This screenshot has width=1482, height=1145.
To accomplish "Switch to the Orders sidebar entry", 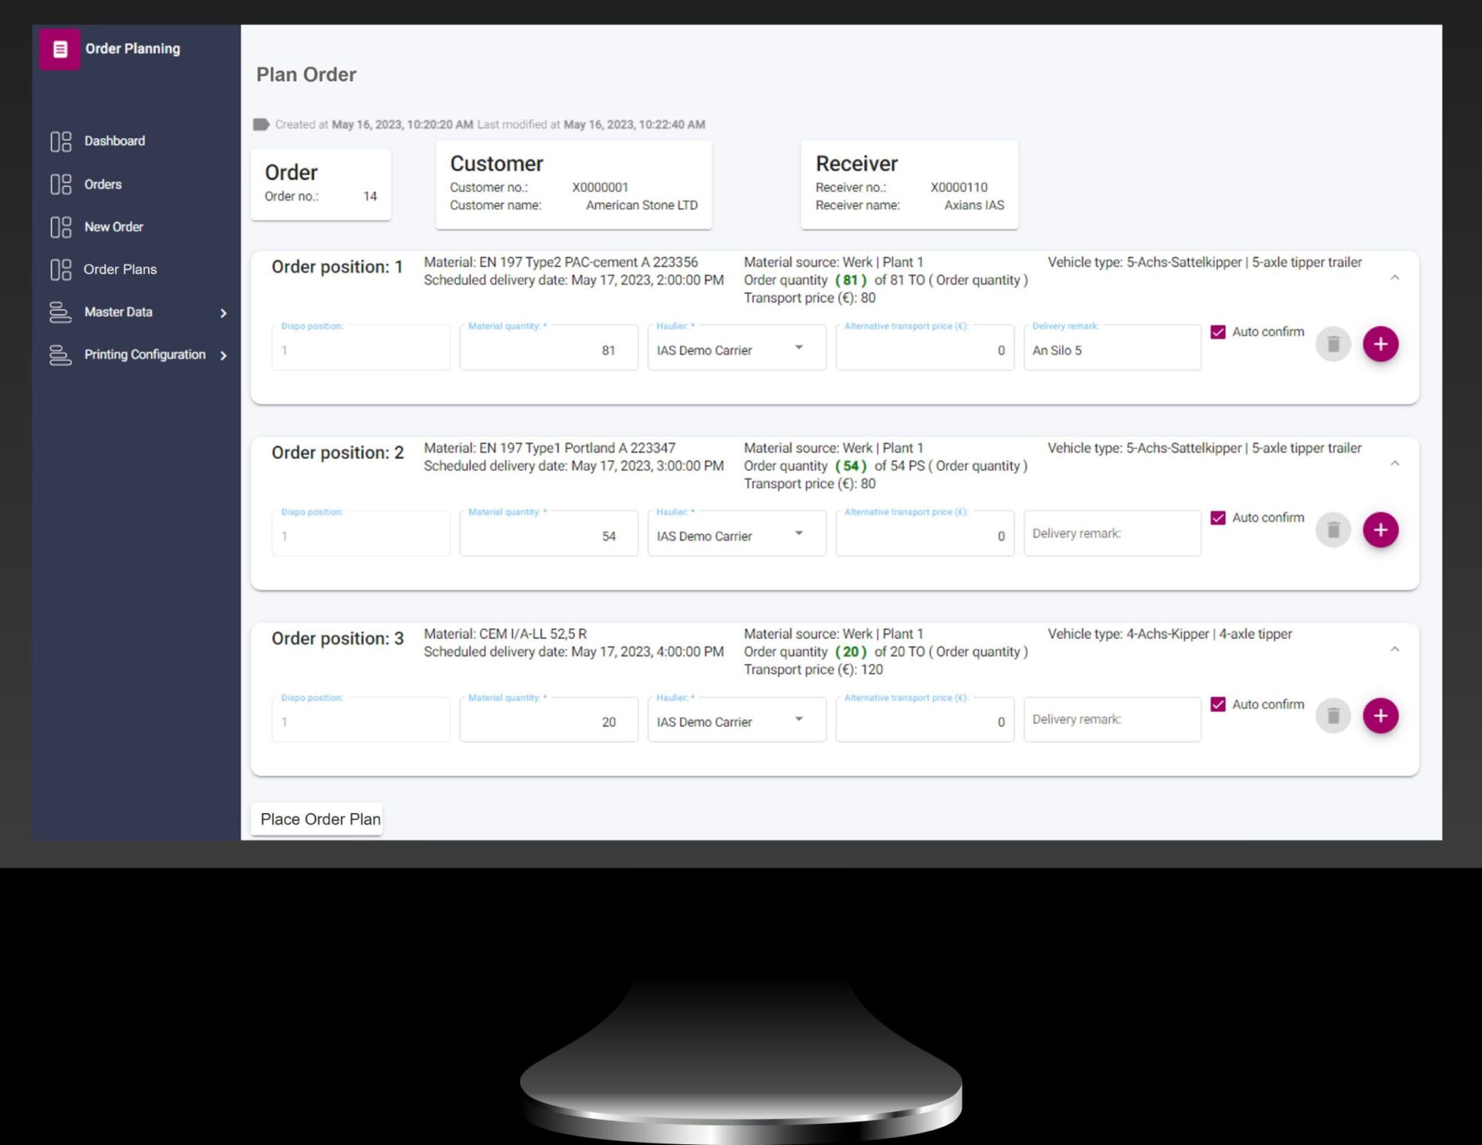I will [x=103, y=184].
